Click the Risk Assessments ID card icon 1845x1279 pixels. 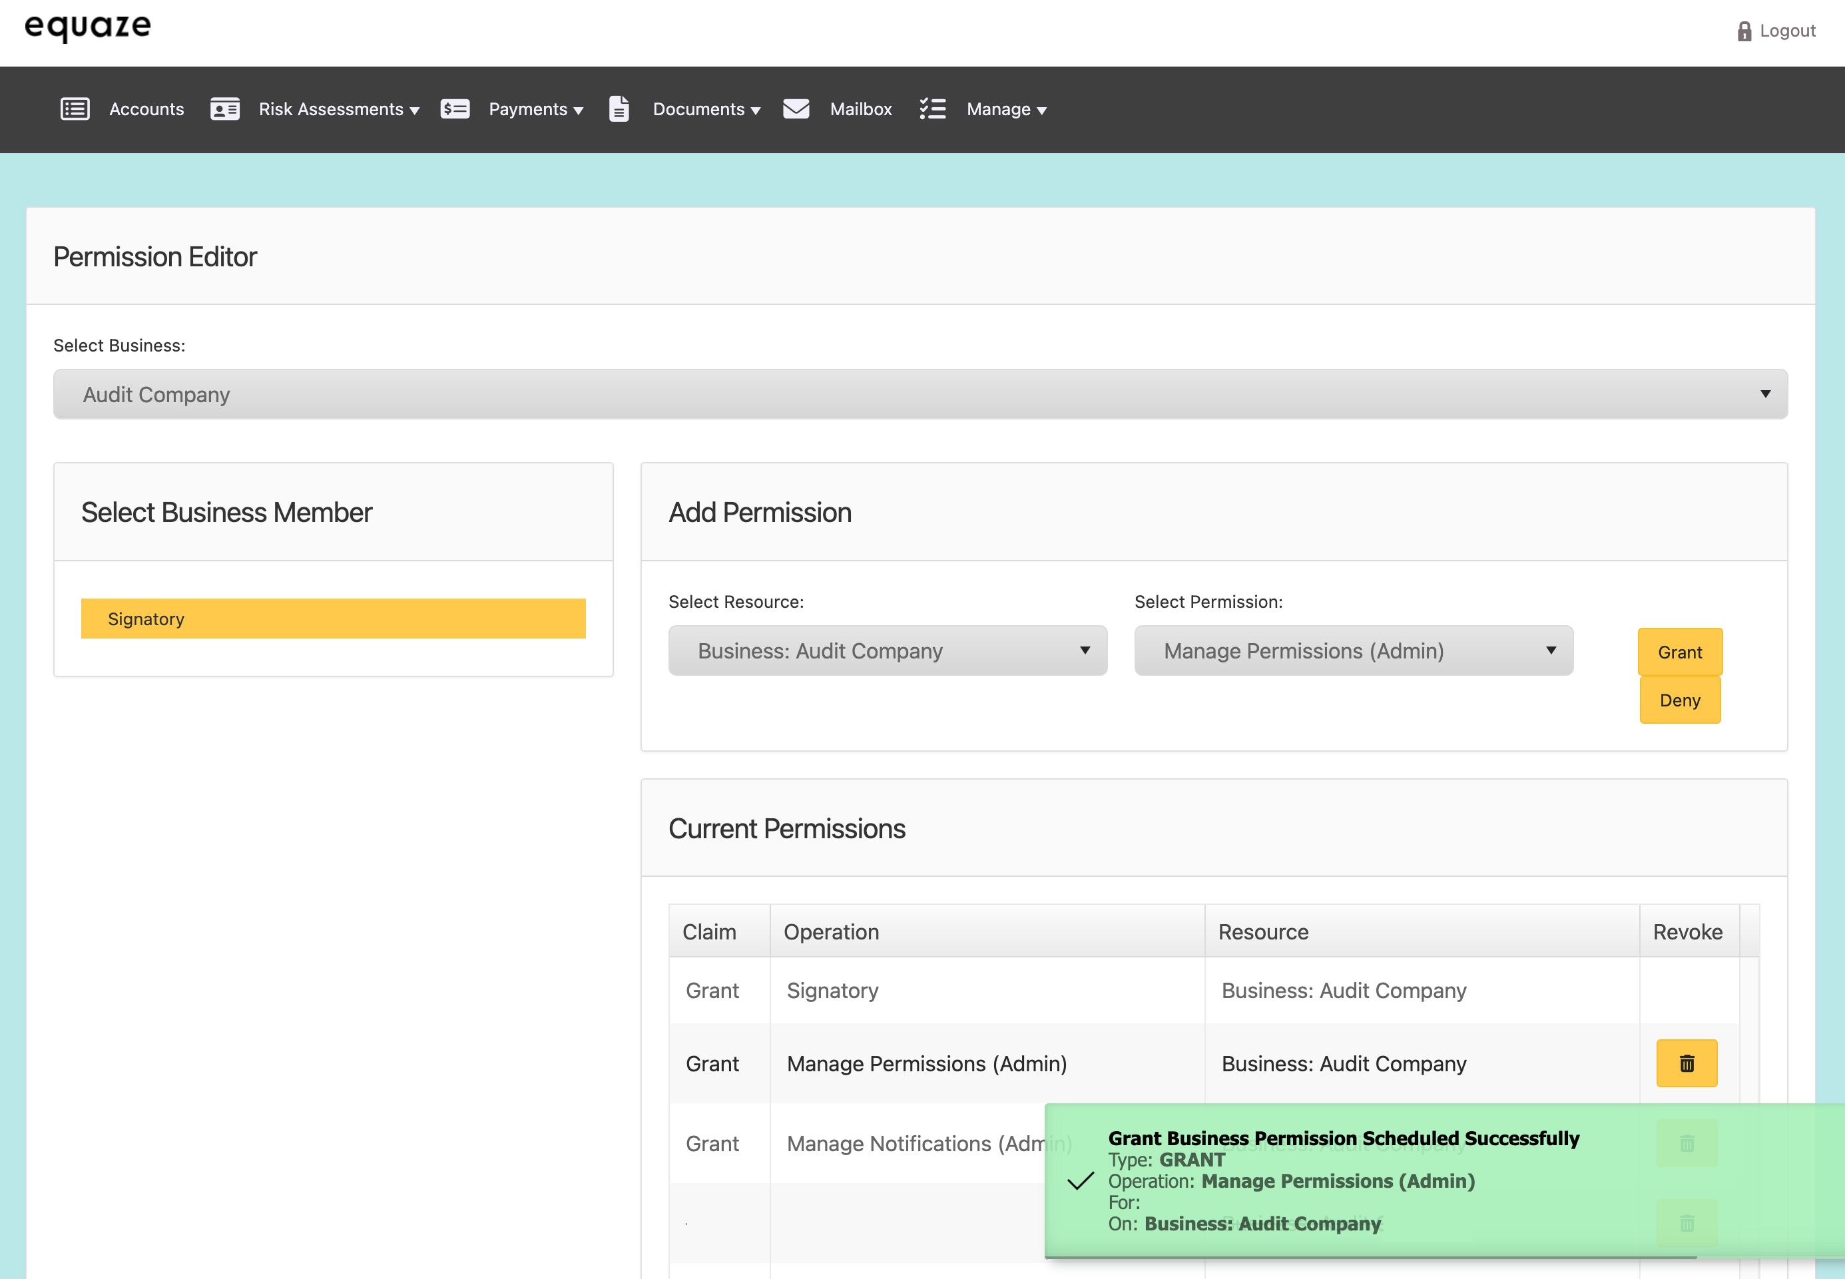224,109
